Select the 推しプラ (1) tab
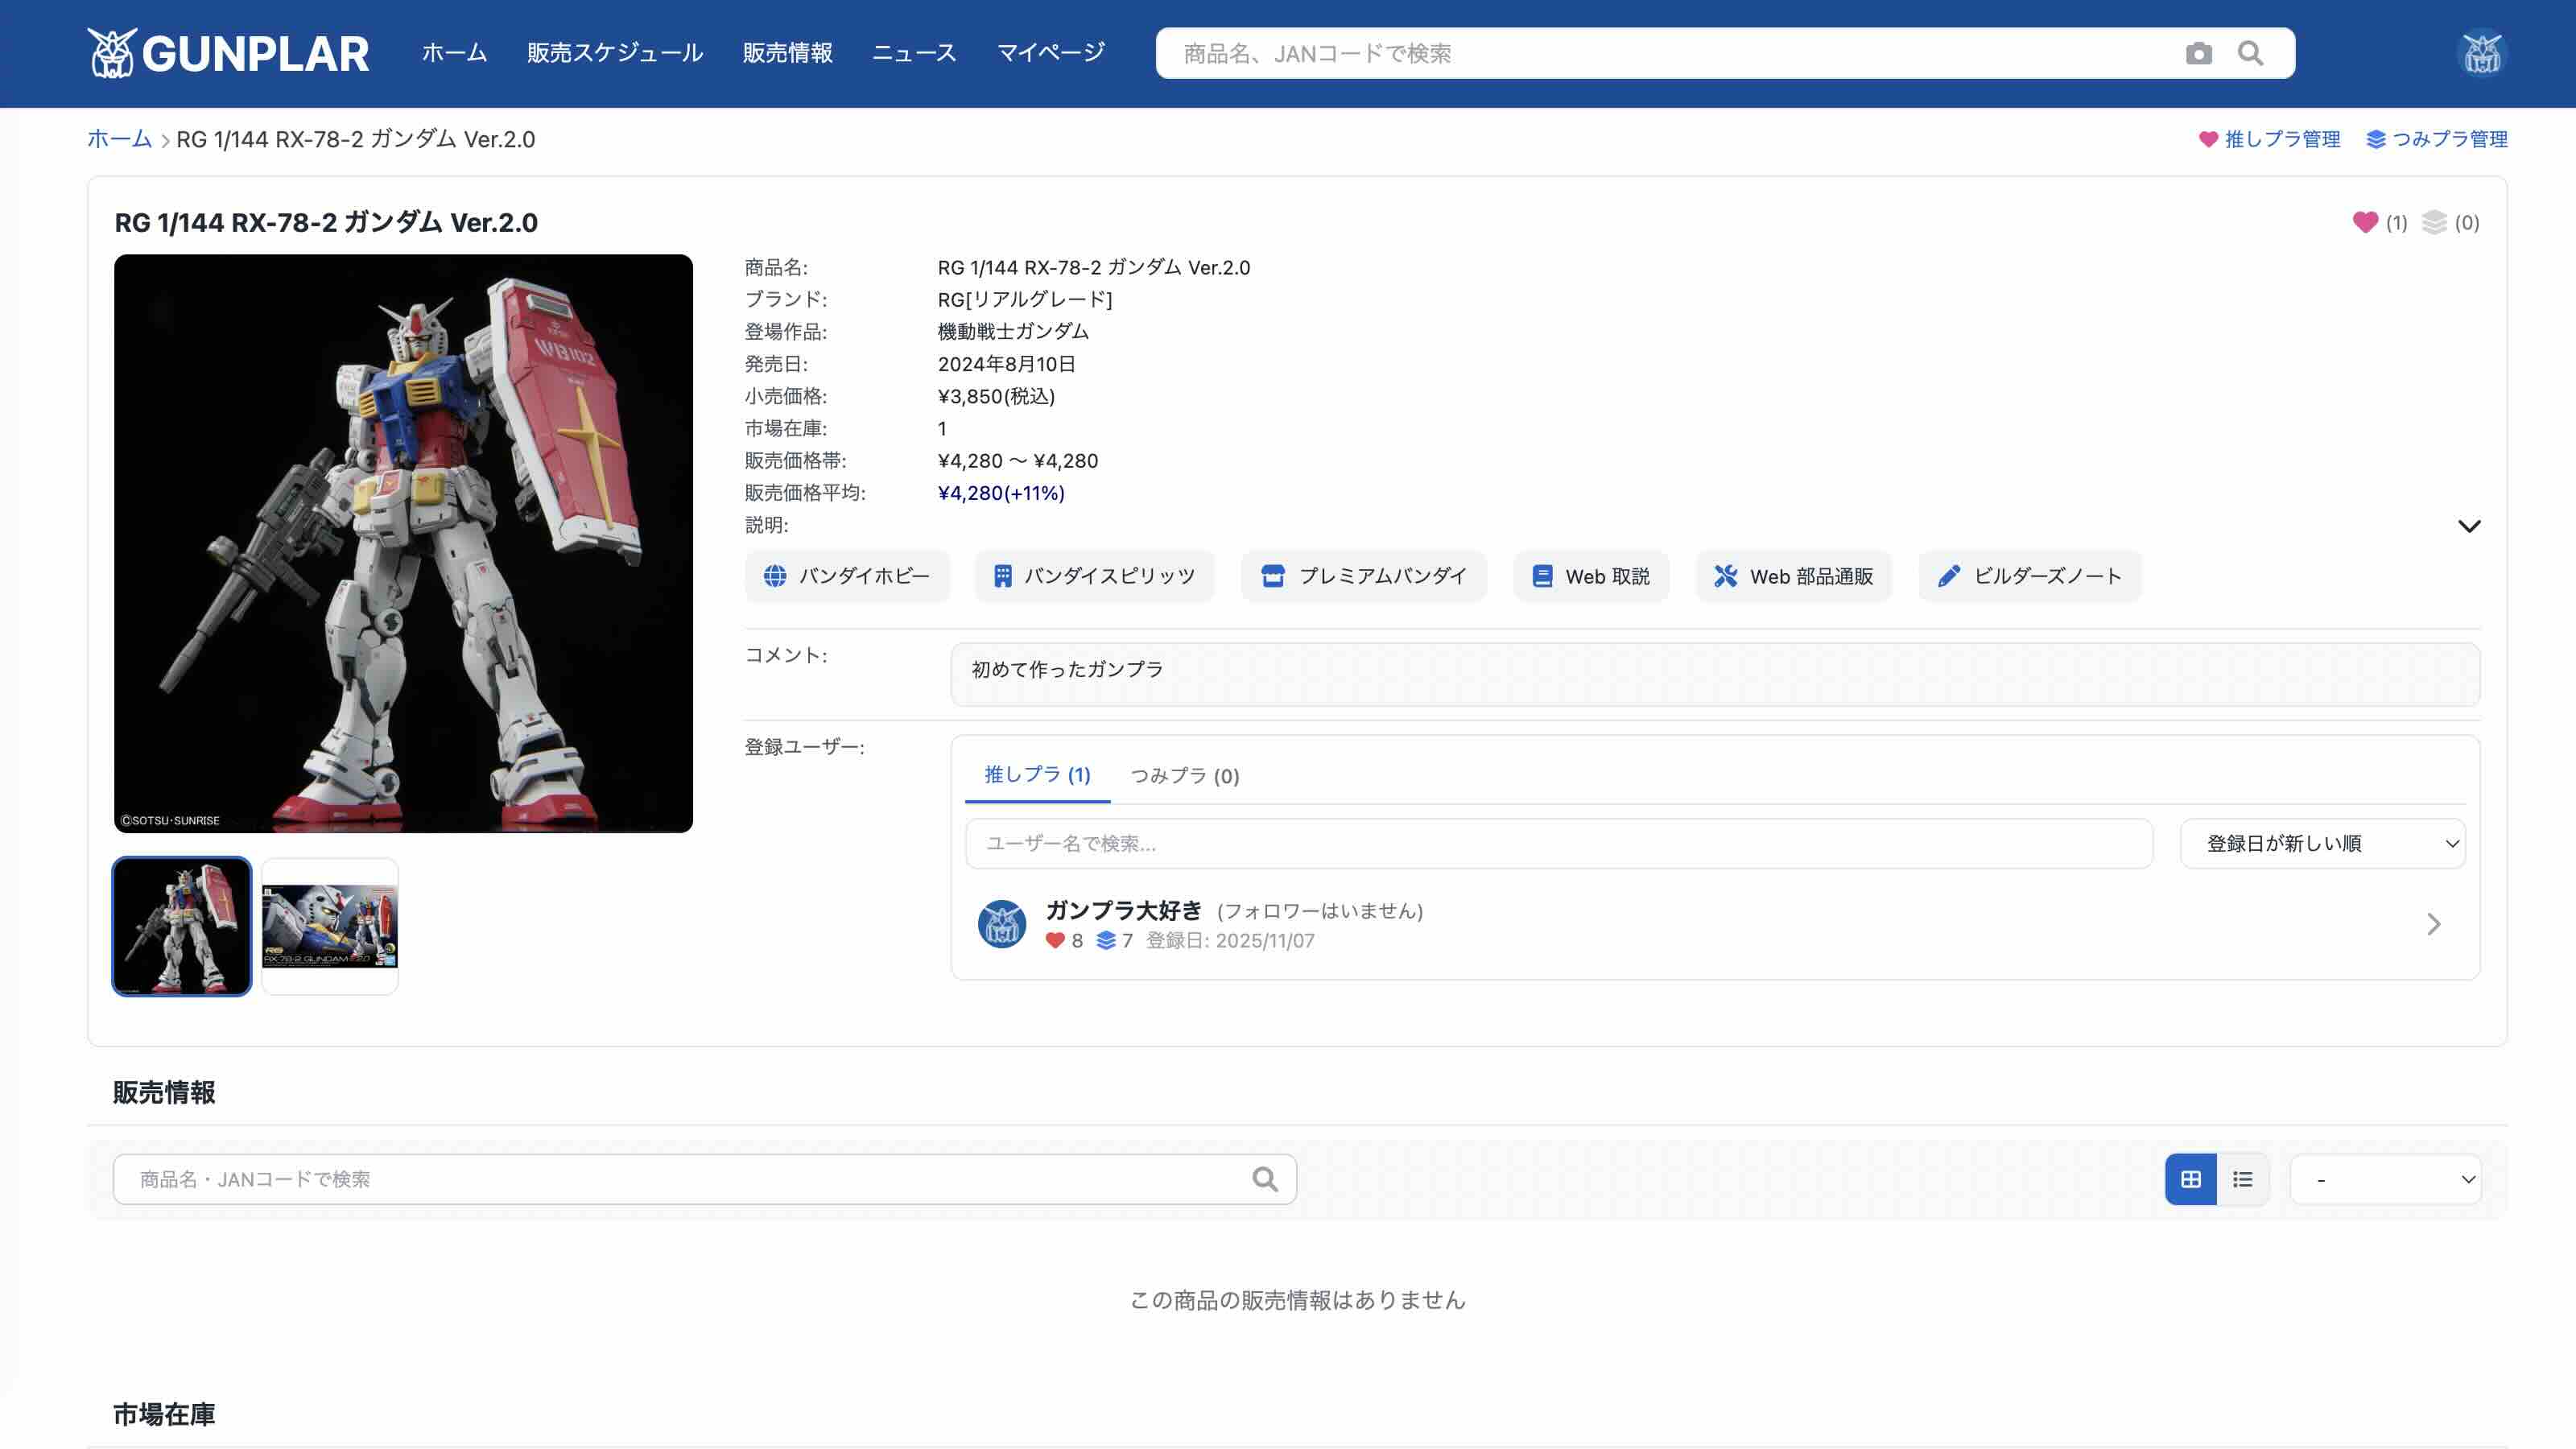Viewport: 2576px width, 1449px height. pos(1037,775)
